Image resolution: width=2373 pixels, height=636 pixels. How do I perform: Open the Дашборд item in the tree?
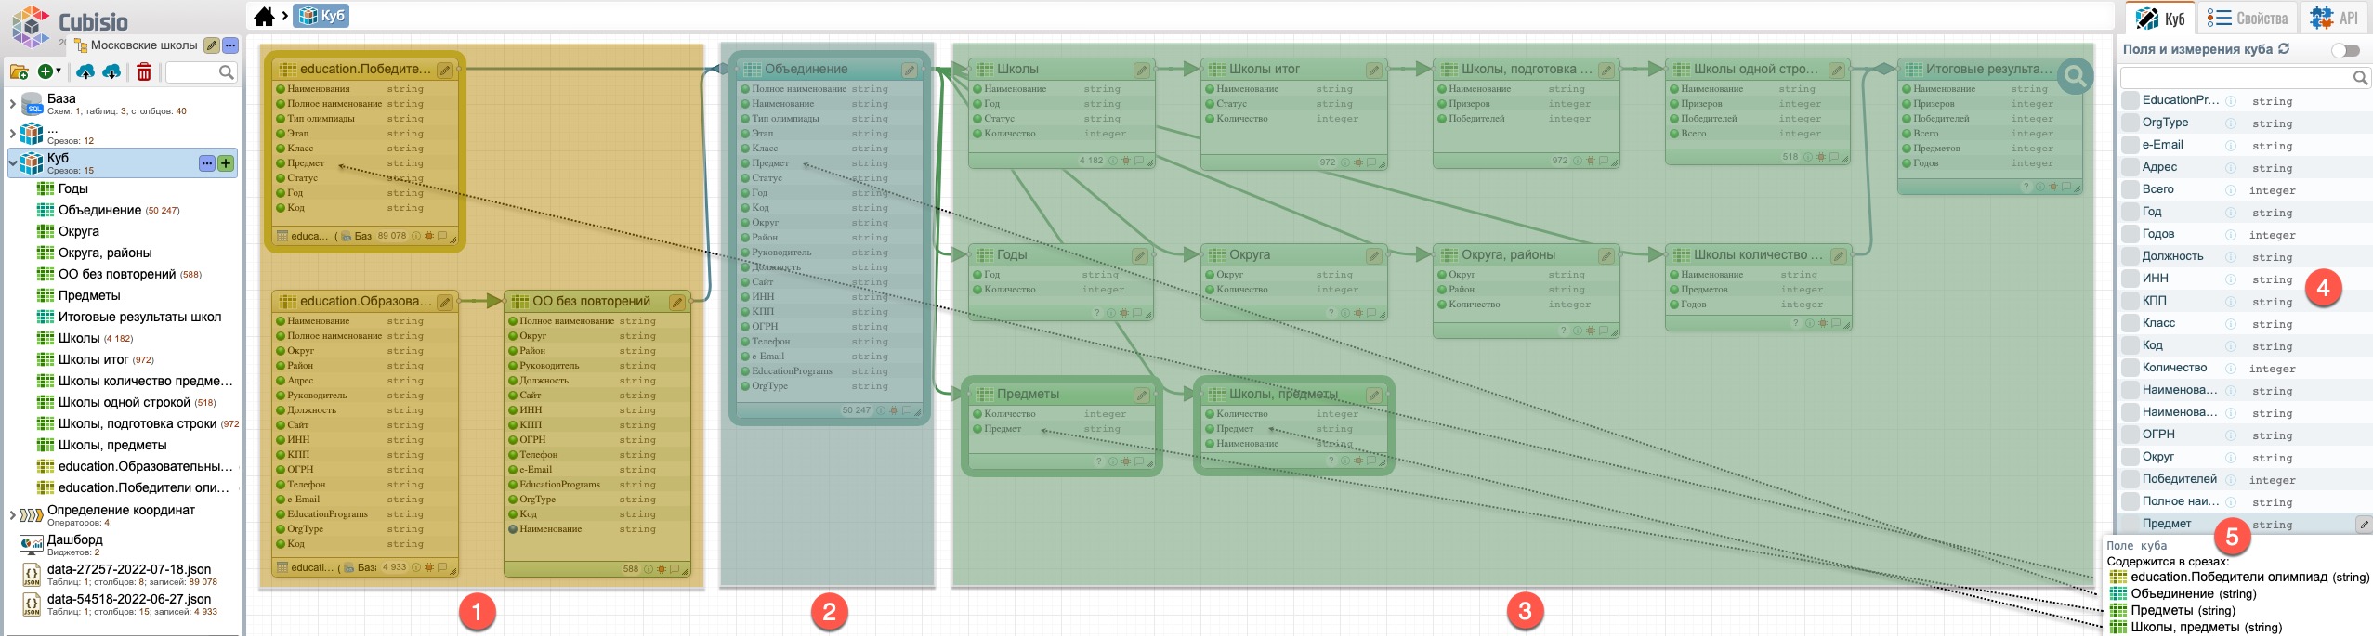pyautogui.click(x=74, y=539)
